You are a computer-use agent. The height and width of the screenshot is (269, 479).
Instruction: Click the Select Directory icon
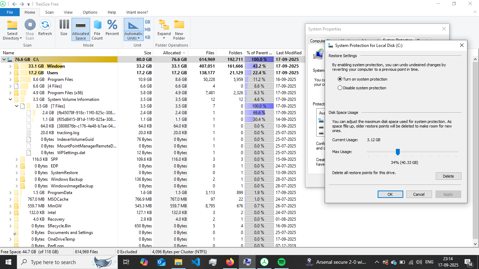[x=12, y=25]
